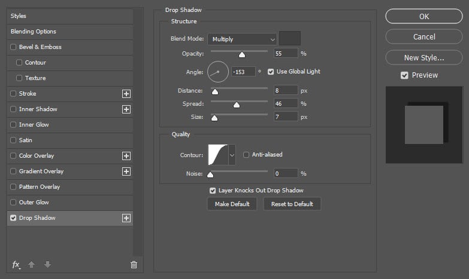The width and height of the screenshot is (469, 279).
Task: Select Blending Options in the styles list
Action: [34, 32]
